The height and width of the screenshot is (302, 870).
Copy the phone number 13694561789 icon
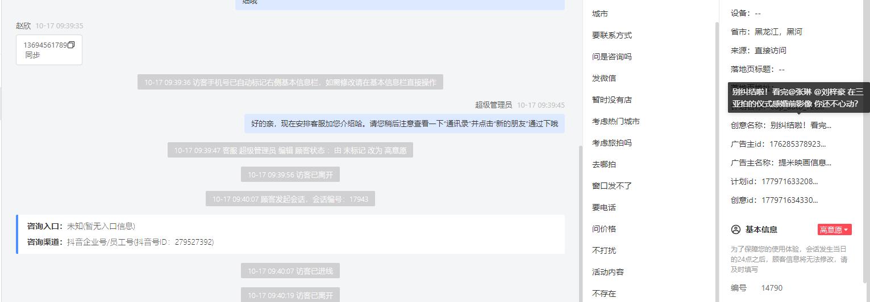pyautogui.click(x=71, y=45)
